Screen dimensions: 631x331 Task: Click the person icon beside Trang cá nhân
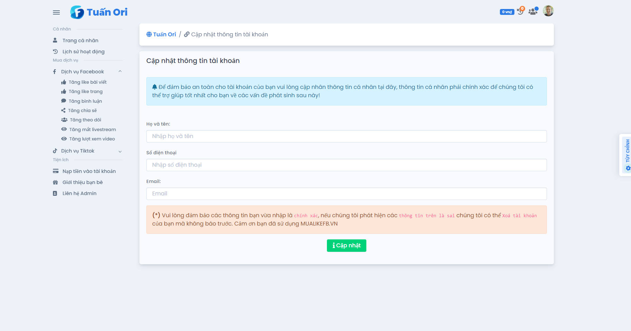pyautogui.click(x=55, y=40)
